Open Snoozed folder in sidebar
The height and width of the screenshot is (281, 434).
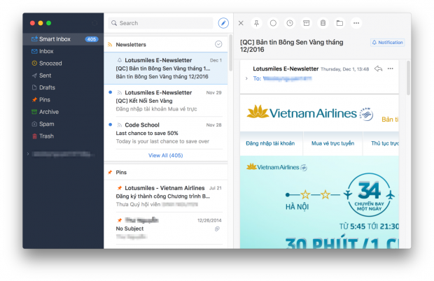(x=51, y=63)
